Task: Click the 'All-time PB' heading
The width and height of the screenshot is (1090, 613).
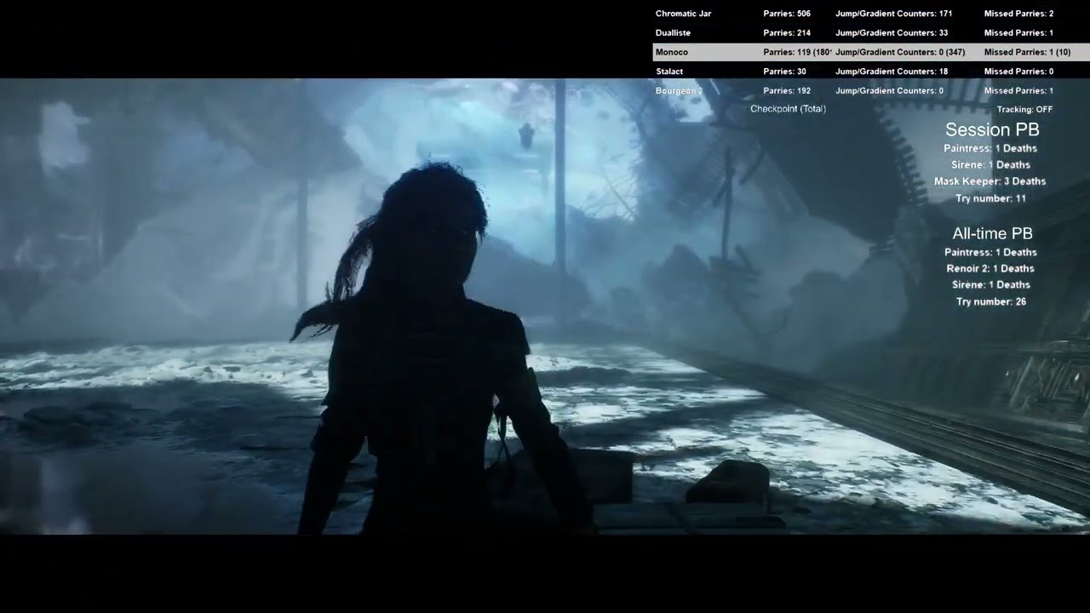Action: click(x=992, y=233)
